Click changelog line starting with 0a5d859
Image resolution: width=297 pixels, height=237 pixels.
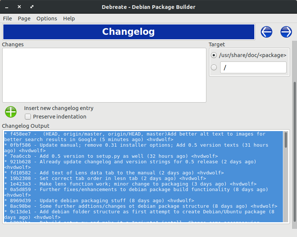[136, 192]
